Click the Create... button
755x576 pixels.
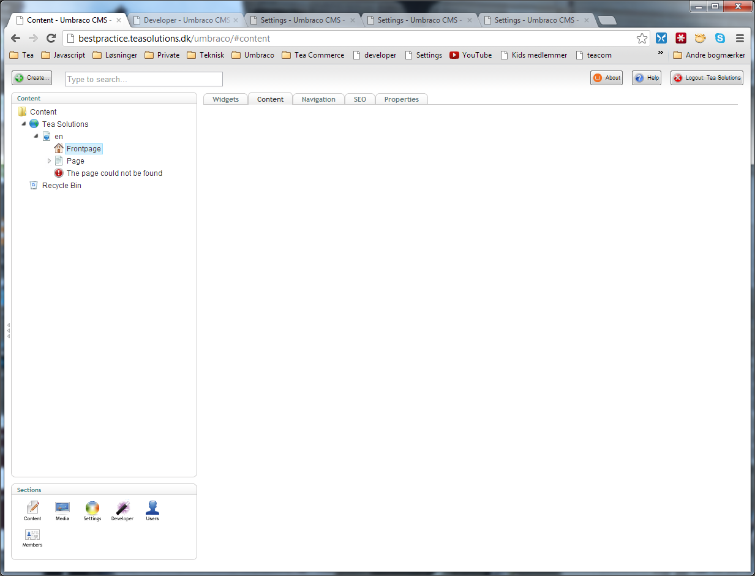coord(32,78)
